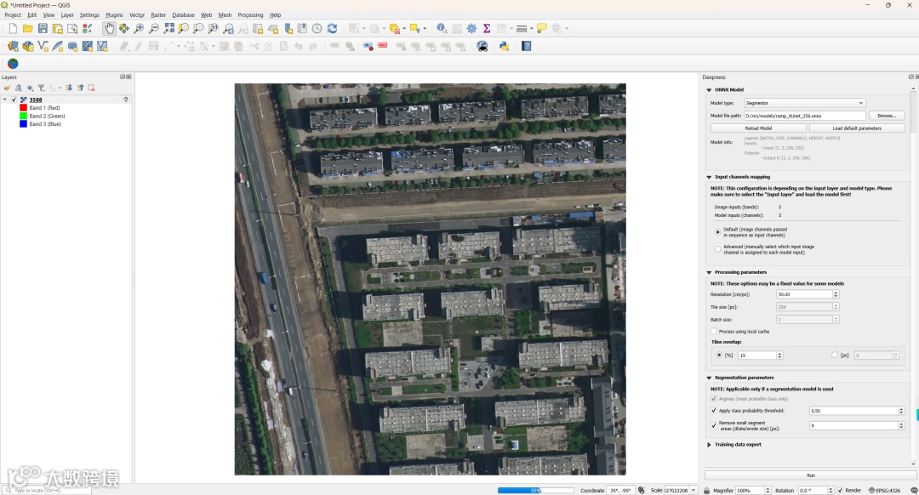Click Load default parameters button
The height and width of the screenshot is (495, 919).
pos(857,128)
